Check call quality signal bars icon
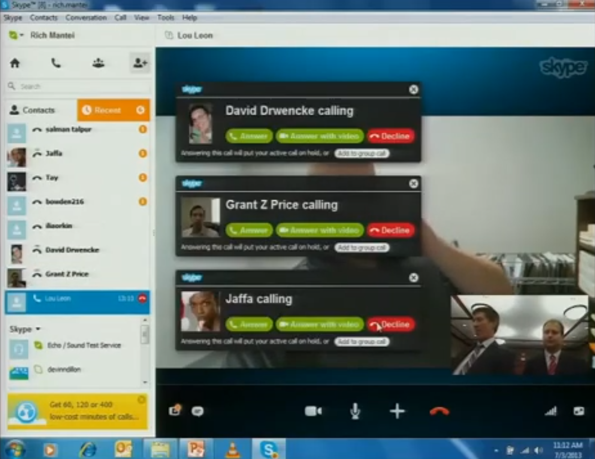The height and width of the screenshot is (459, 595). click(551, 411)
